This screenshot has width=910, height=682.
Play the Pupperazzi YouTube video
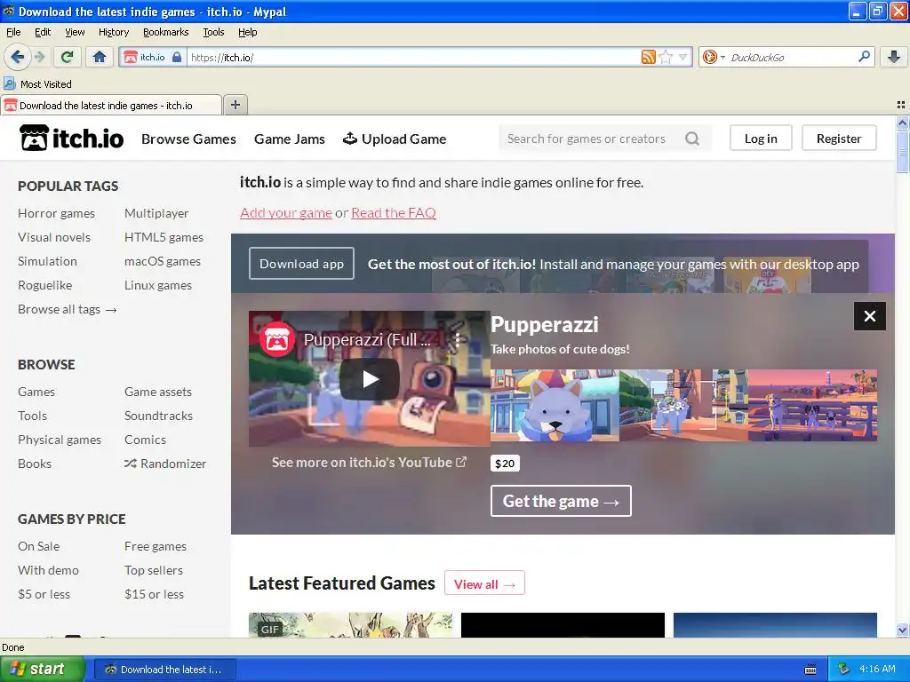click(x=370, y=379)
